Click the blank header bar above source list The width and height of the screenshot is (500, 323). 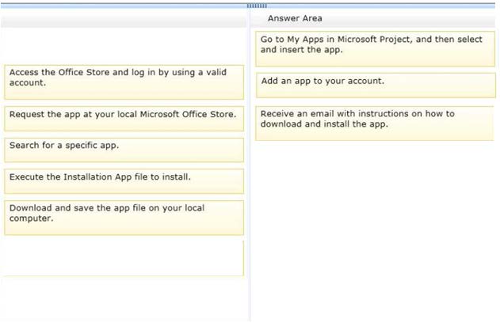pos(124,21)
